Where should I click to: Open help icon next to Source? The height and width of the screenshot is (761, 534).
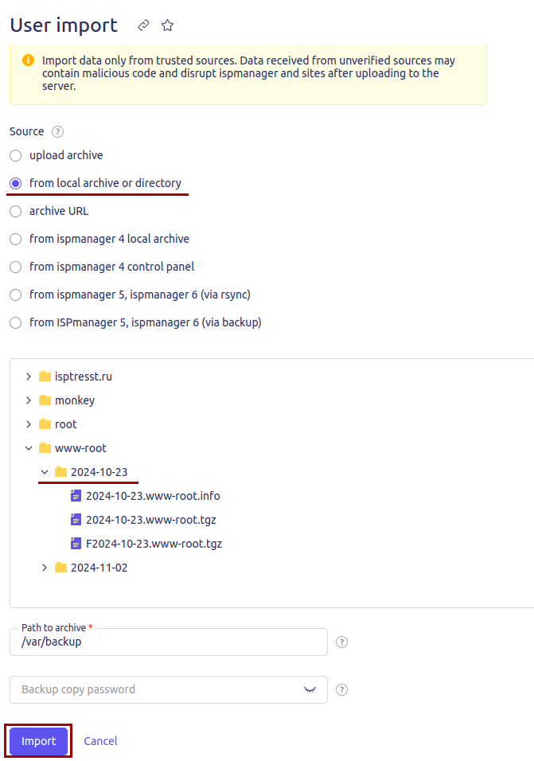(58, 131)
